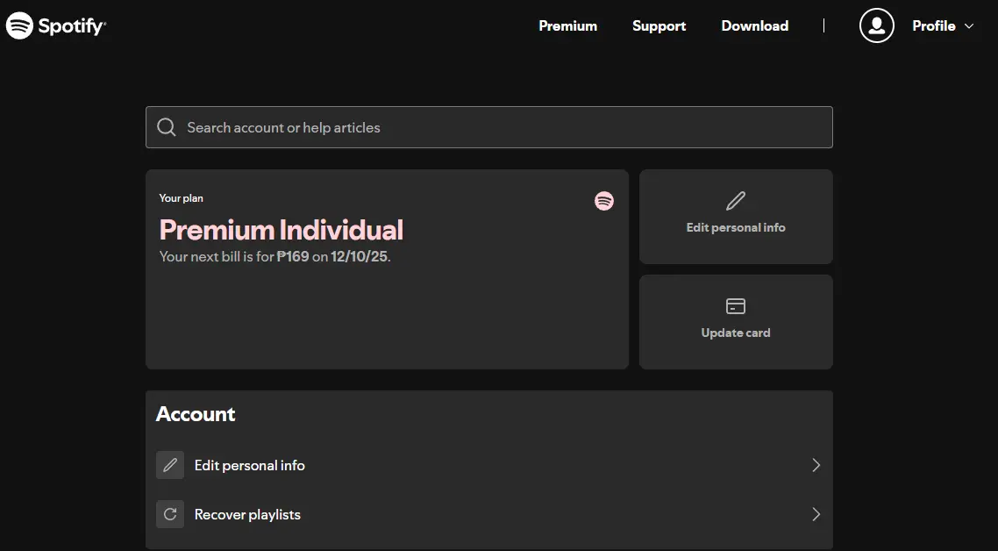Expand the Profile menu chevron arrow
Screen dimensions: 998x551
(969, 26)
